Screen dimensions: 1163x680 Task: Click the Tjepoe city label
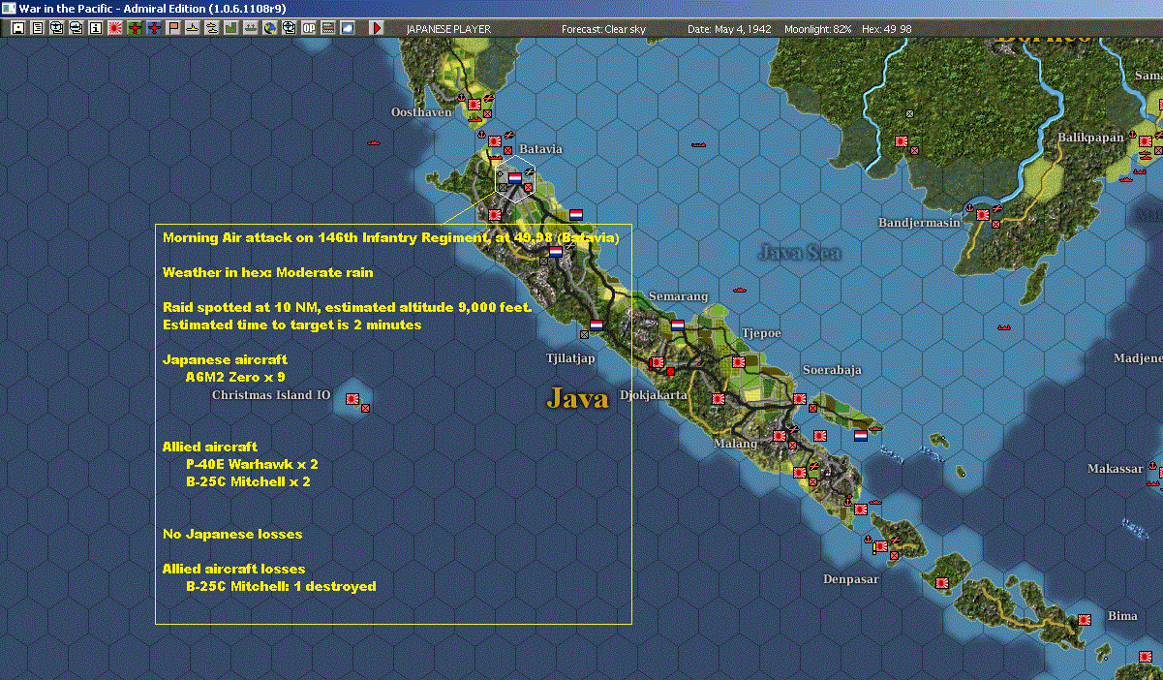pyautogui.click(x=761, y=333)
